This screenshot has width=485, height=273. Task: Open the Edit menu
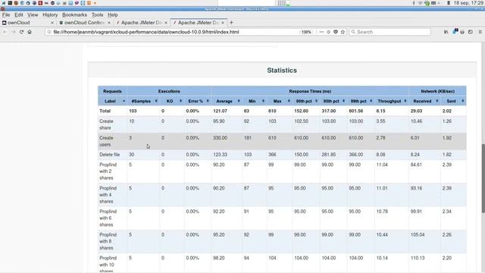coord(18,15)
